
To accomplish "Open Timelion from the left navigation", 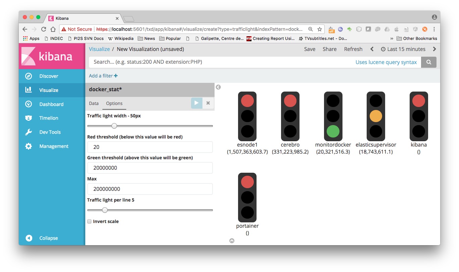I will click(49, 118).
